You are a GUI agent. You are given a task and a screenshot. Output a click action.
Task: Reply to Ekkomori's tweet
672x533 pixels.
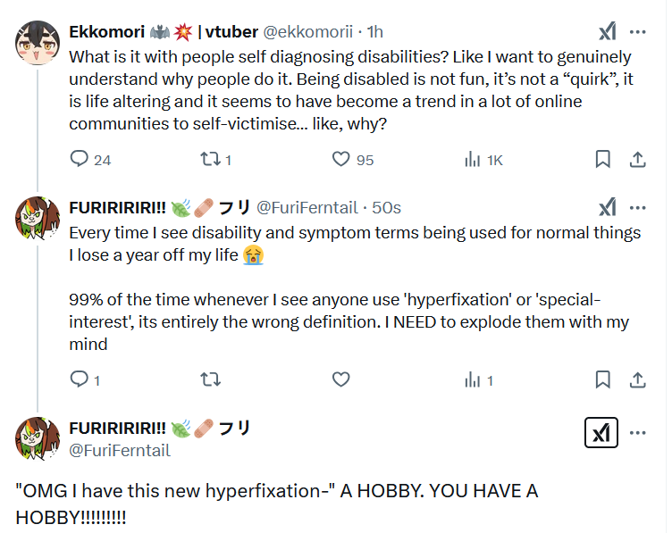point(80,160)
